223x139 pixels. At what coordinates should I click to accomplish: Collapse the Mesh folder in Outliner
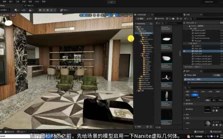coord(189,43)
